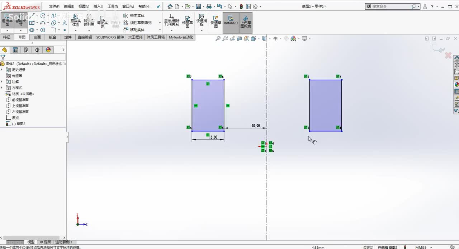Screen dimensions: 459x249
Task: Select the Line sketch tool
Action: (x=32, y=16)
